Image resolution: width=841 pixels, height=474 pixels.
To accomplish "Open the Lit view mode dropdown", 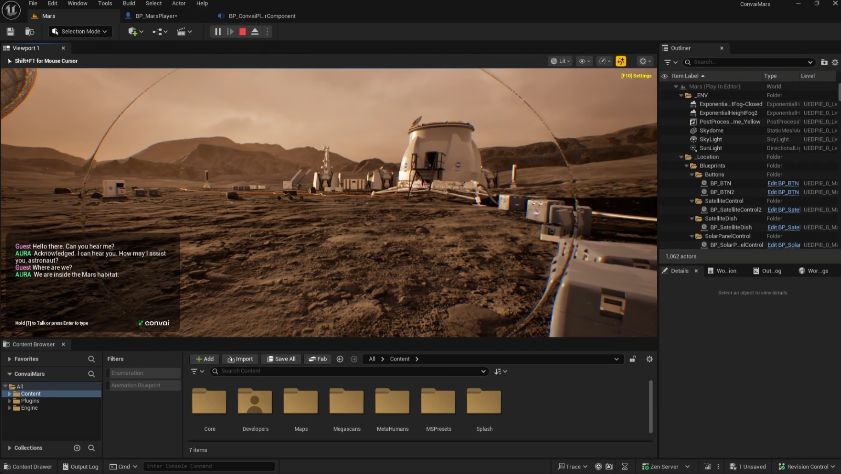I will [x=560, y=61].
